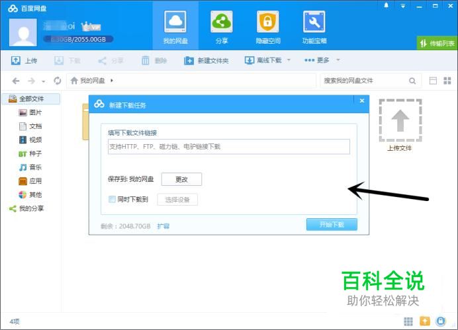458x330 pixels.
Task: Click the 百度网盘 logo
Action: (27, 8)
